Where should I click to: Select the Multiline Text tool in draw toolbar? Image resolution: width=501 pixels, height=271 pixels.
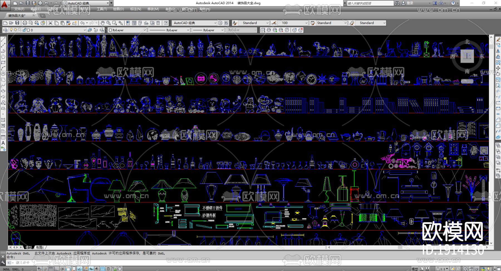[3, 143]
